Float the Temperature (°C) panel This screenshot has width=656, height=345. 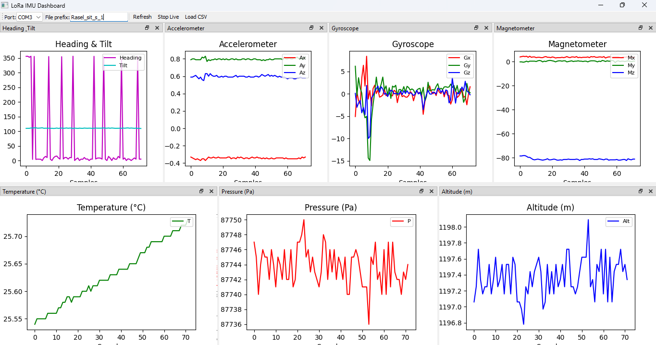201,191
